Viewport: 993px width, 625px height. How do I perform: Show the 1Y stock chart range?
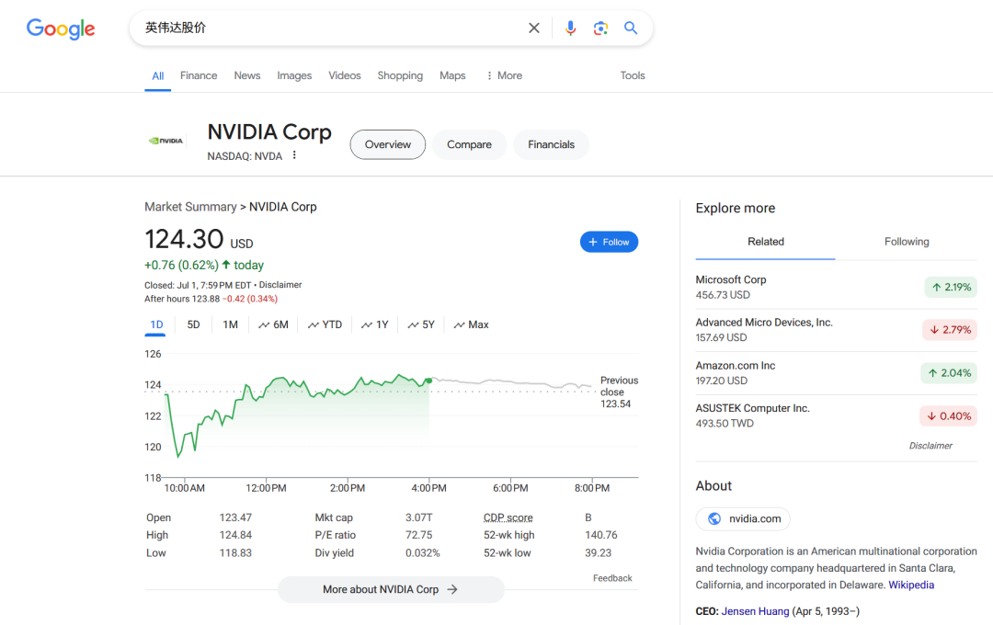(x=375, y=324)
